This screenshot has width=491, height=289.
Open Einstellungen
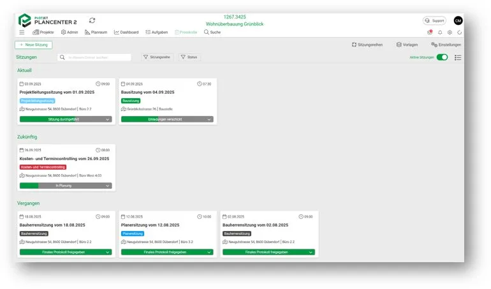446,45
